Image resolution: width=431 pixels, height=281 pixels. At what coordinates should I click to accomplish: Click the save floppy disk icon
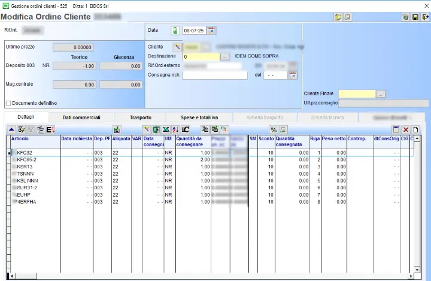coord(415,17)
